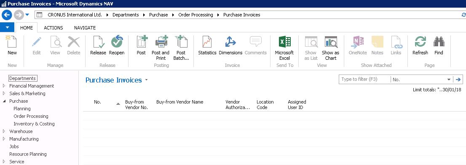Click the Vendor Authoriza... column header
Image resolution: width=466 pixels, height=165 pixels.
[x=238, y=104]
